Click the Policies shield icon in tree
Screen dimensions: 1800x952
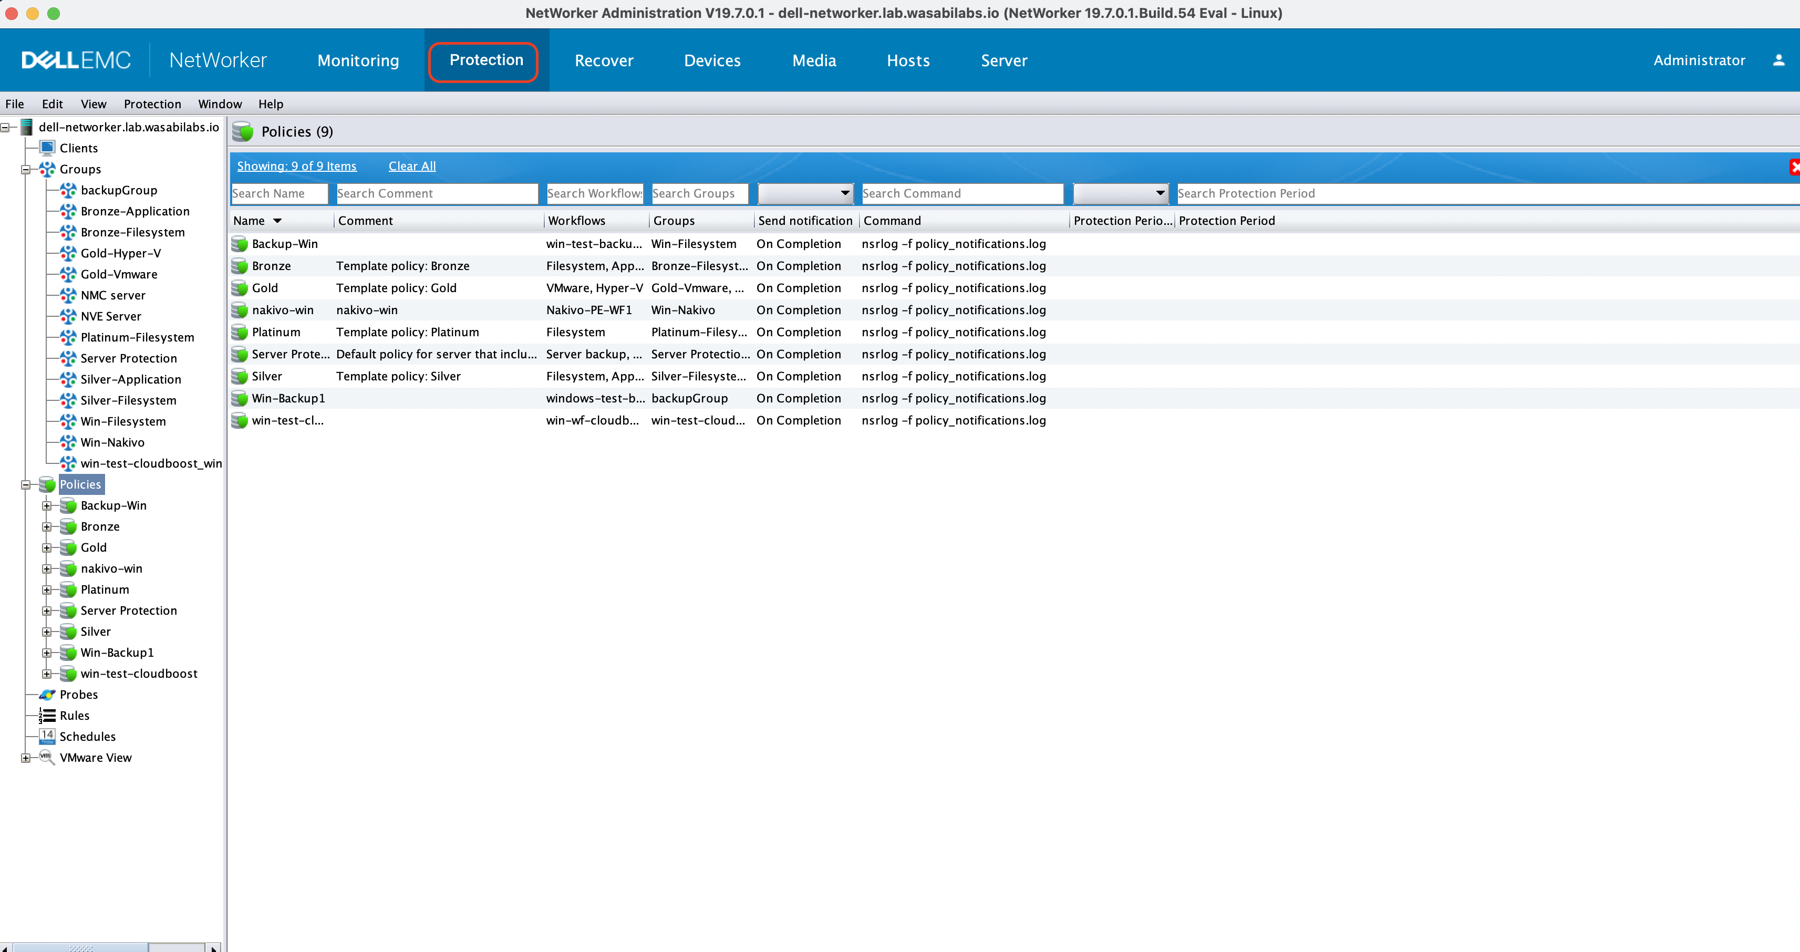47,484
